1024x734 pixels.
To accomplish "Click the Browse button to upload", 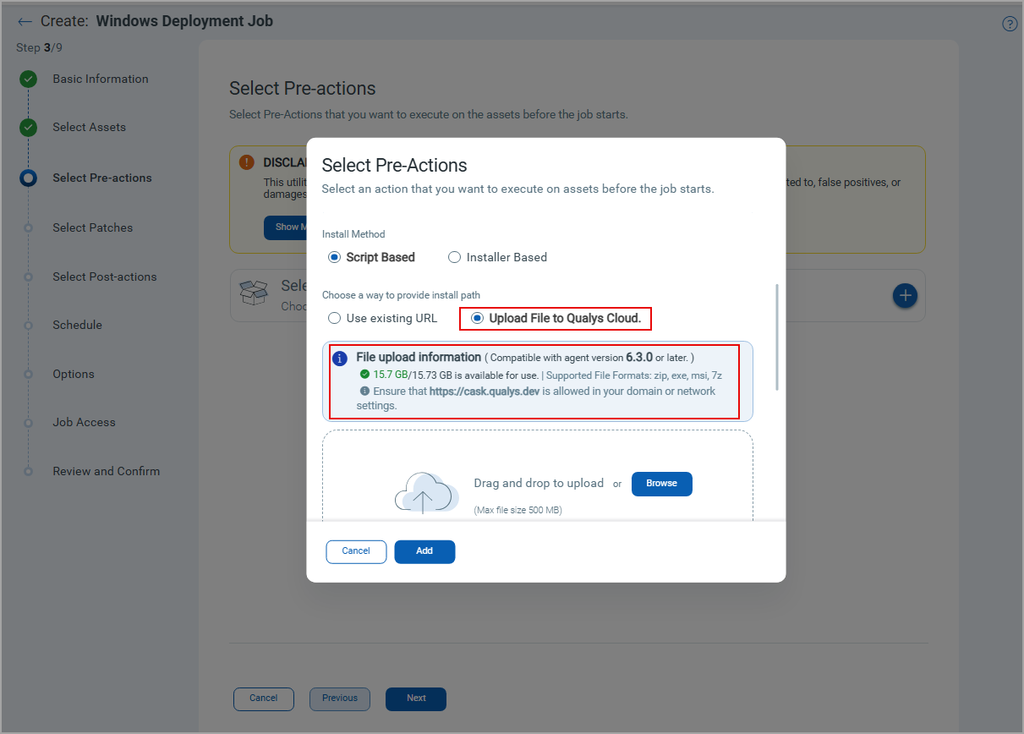I will (x=661, y=484).
